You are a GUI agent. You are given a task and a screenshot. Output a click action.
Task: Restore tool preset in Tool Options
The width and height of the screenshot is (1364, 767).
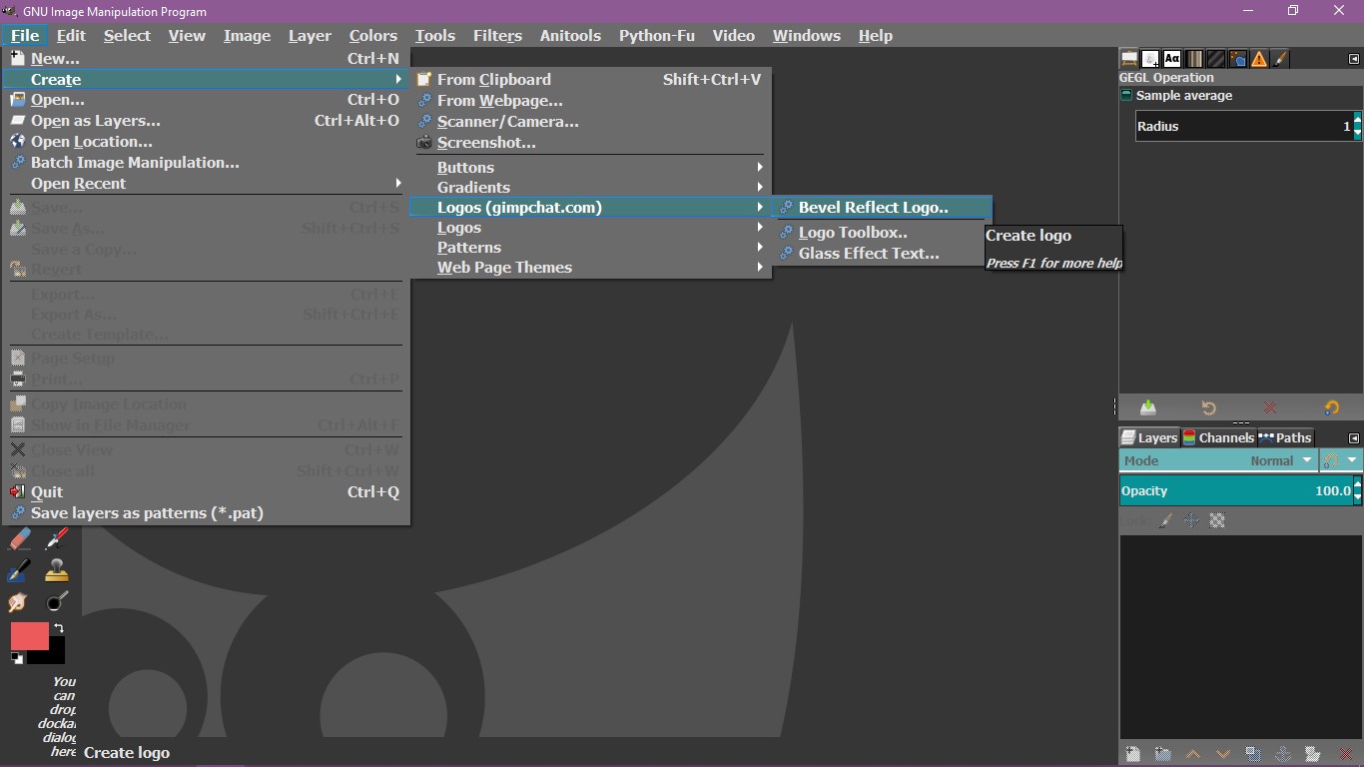[1209, 407]
